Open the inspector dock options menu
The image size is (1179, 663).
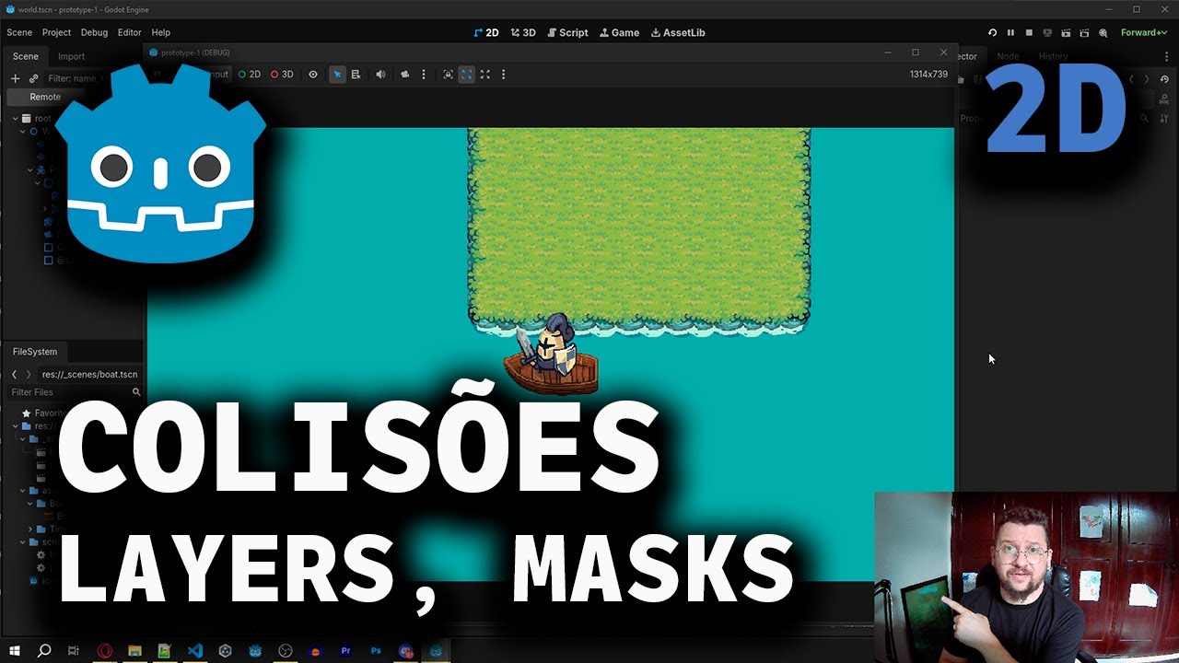point(1167,56)
